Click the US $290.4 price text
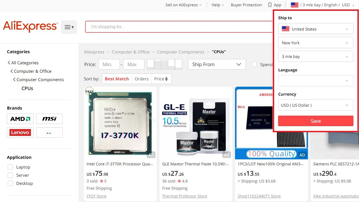 pos(325,174)
